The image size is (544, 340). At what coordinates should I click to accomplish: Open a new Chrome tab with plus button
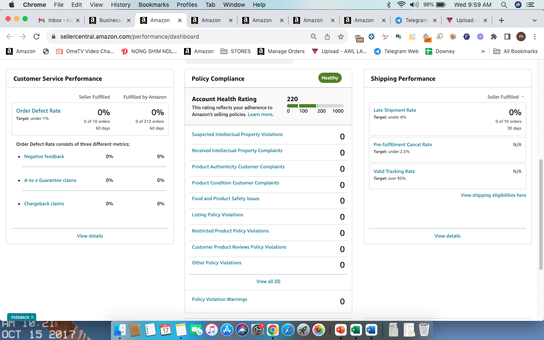click(501, 20)
